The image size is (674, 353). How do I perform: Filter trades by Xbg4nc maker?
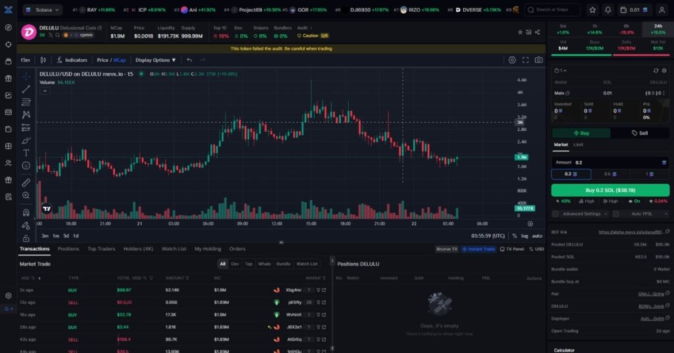point(319,290)
